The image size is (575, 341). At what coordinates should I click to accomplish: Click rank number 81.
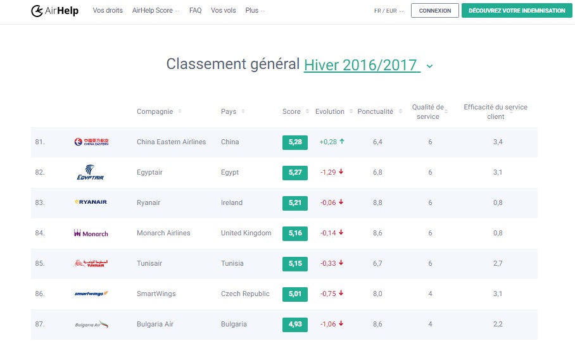click(x=40, y=142)
